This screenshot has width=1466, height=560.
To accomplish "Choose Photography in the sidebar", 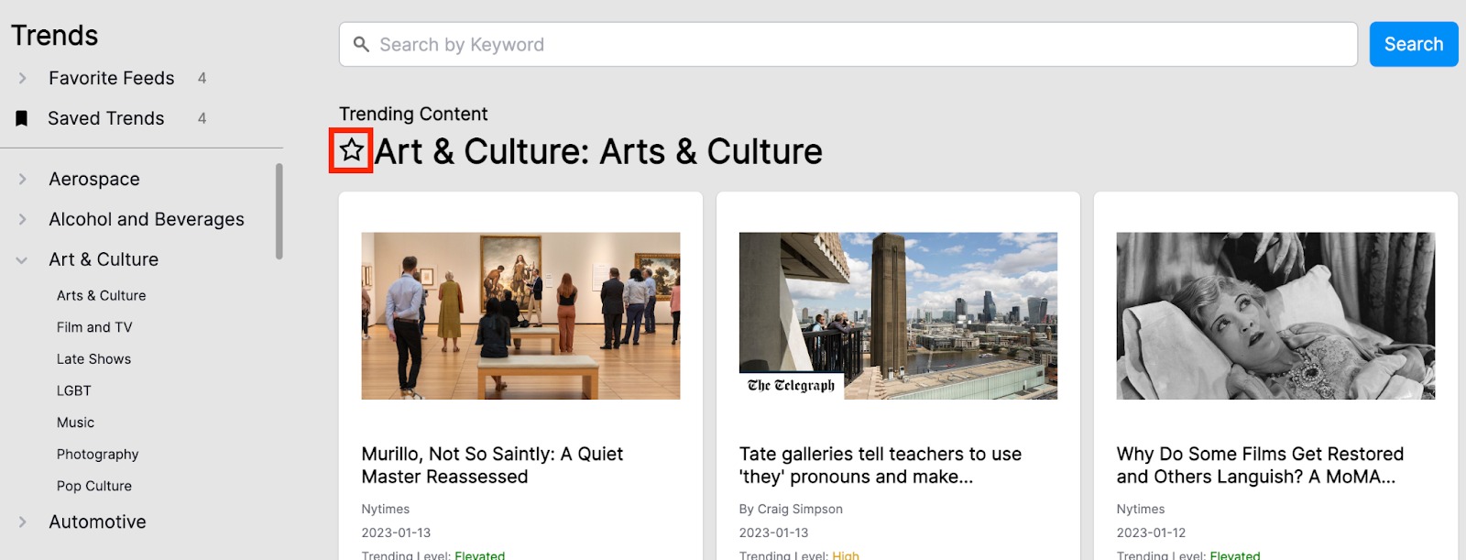I will point(98,455).
